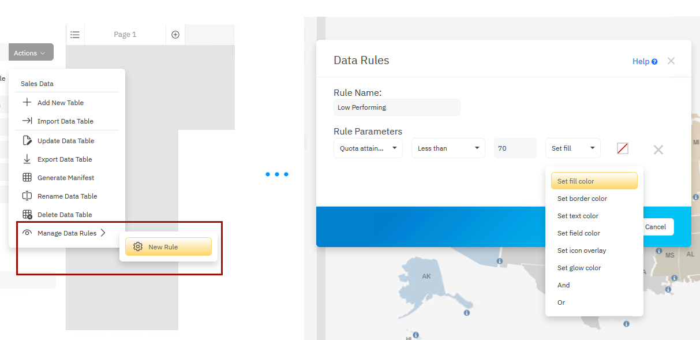This screenshot has height=340, width=700.
Task: Select the Import Data Table arrow icon
Action: [28, 121]
